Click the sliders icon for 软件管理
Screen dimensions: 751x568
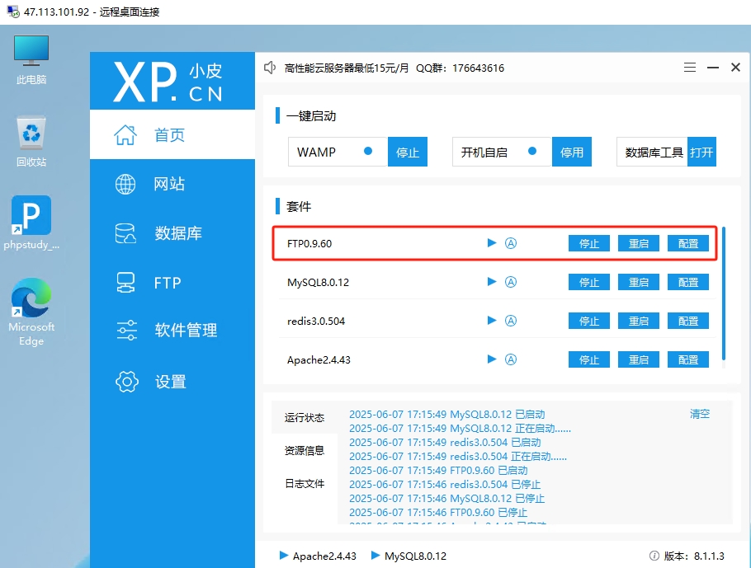click(127, 331)
